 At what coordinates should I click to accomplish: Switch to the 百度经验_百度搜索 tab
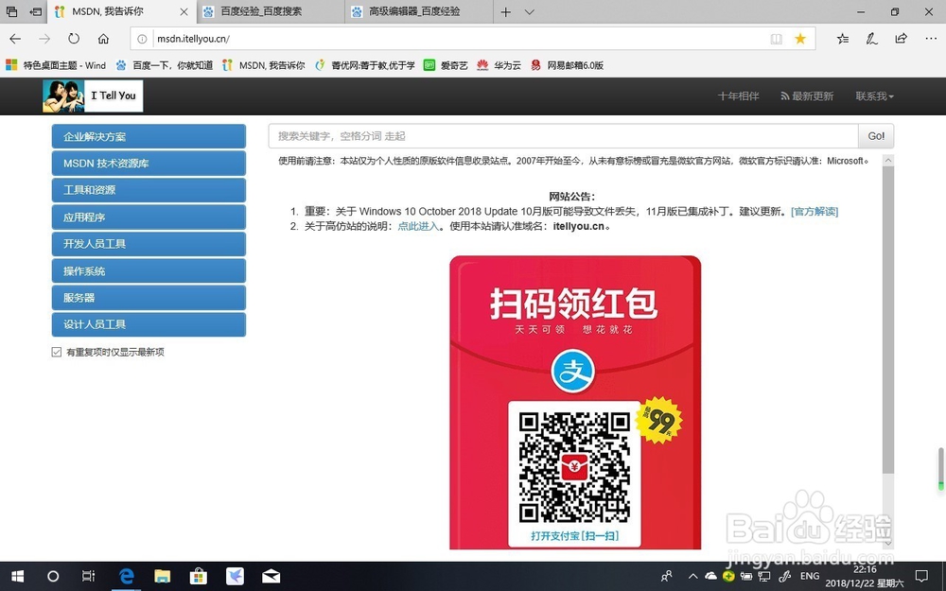coord(272,11)
